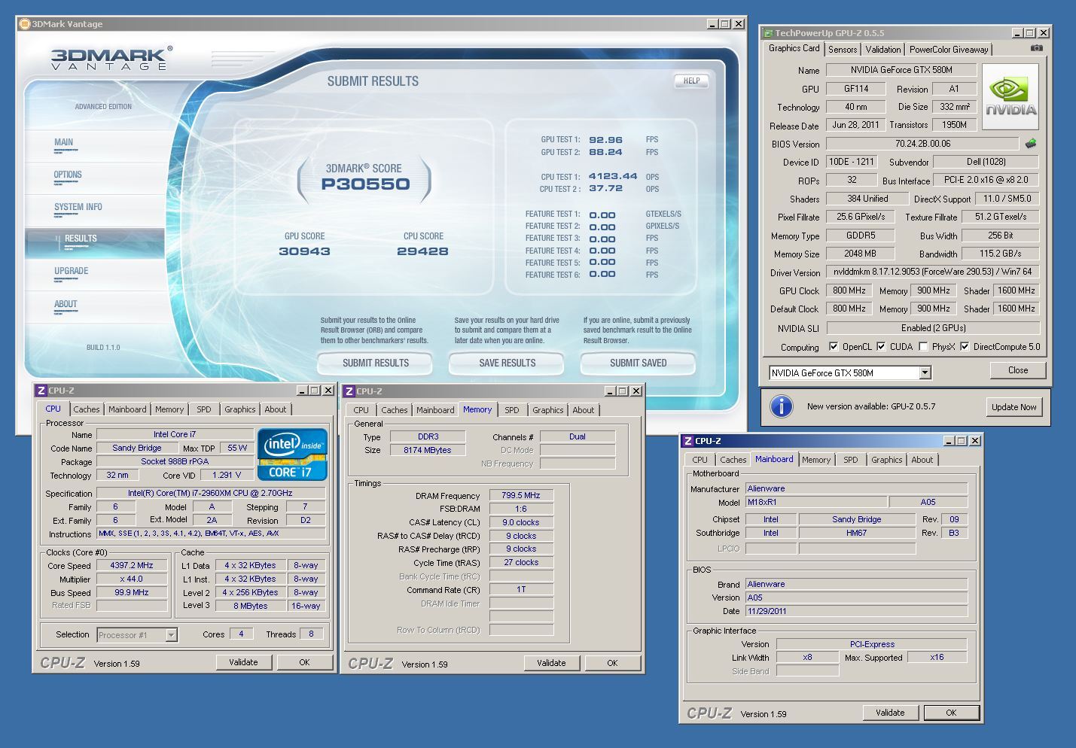The height and width of the screenshot is (748, 1076).
Task: Open the PowerColor Giveaway tab
Action: [x=948, y=50]
